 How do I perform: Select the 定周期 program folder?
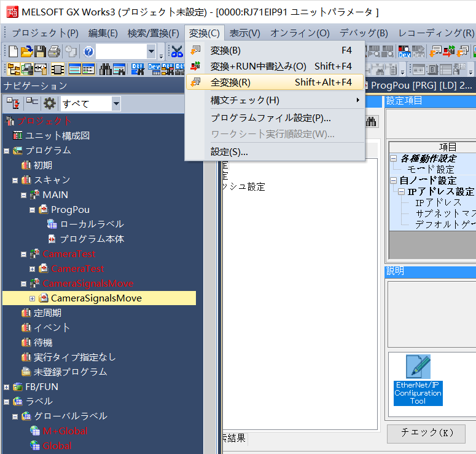(x=47, y=313)
